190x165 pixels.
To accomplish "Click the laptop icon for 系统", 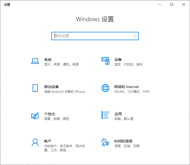I will click(35, 61).
